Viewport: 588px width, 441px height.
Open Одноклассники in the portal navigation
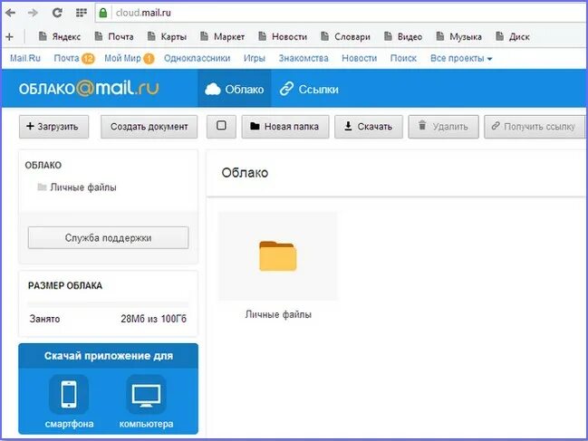pyautogui.click(x=197, y=59)
